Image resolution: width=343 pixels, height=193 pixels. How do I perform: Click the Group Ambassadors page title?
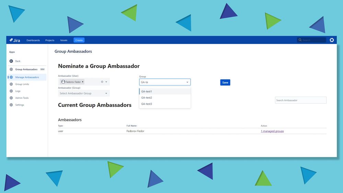[73, 52]
